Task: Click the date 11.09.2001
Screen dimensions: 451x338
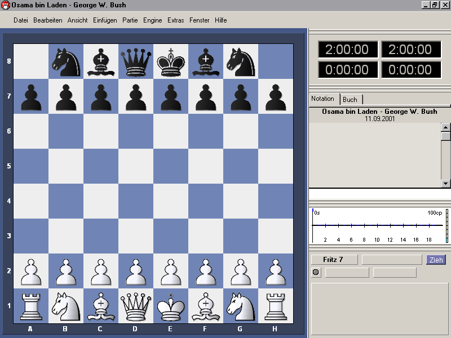Action: (379, 119)
